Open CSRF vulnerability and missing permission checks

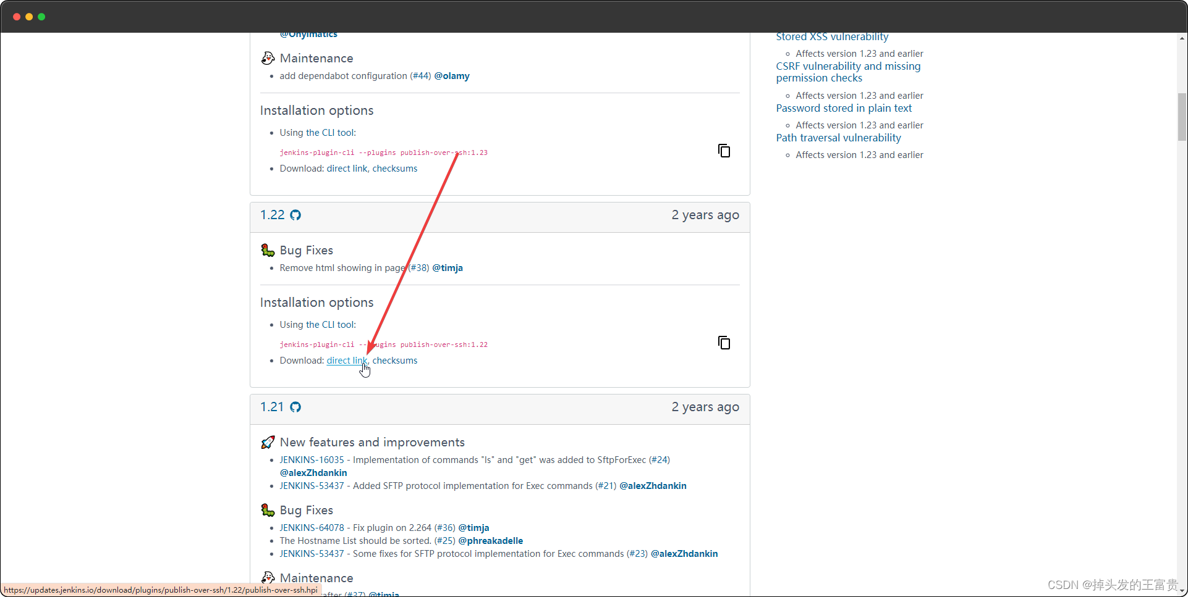tap(848, 72)
